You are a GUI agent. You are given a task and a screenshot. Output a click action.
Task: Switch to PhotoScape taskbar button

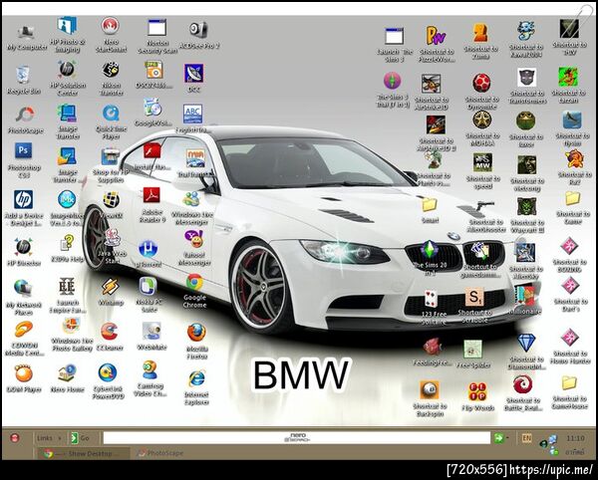point(160,453)
